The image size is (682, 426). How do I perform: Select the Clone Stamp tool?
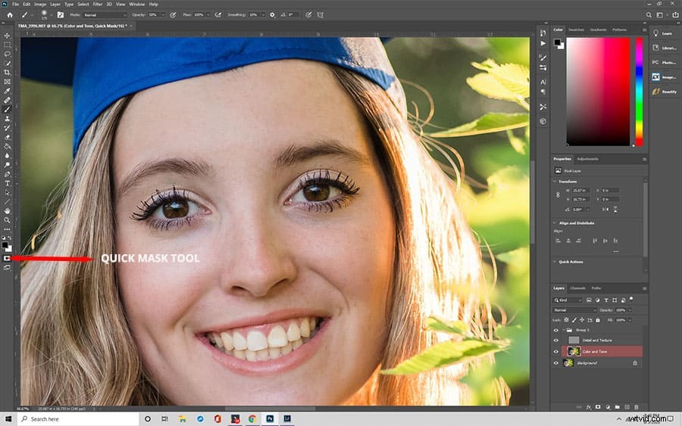tap(7, 119)
